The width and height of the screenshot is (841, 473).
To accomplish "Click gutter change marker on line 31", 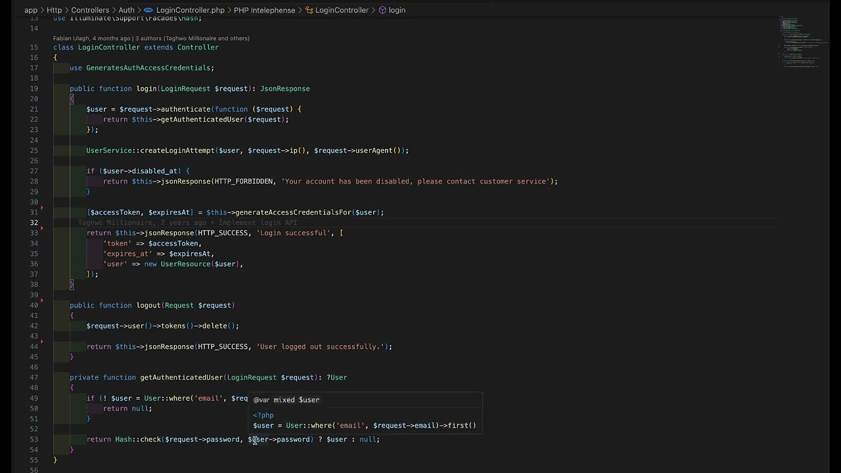I will [x=42, y=208].
